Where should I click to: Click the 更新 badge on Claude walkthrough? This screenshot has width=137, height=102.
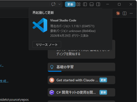[103, 80]
